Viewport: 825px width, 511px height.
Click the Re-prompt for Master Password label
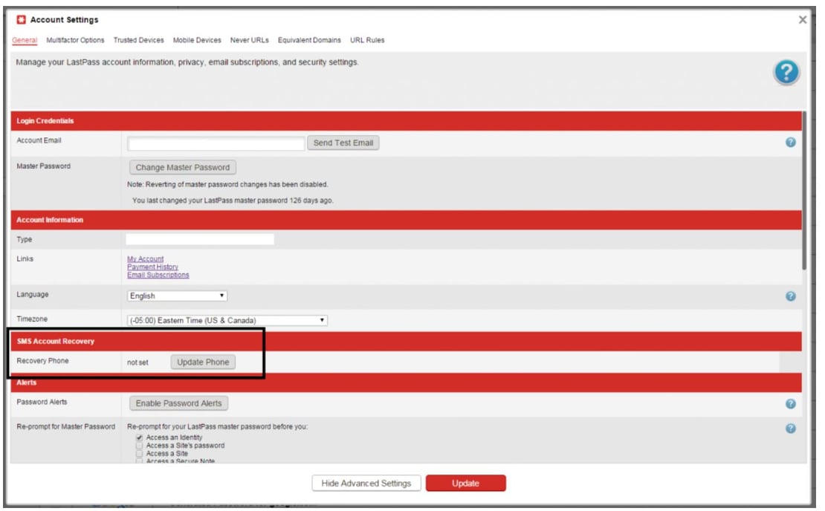pos(65,426)
